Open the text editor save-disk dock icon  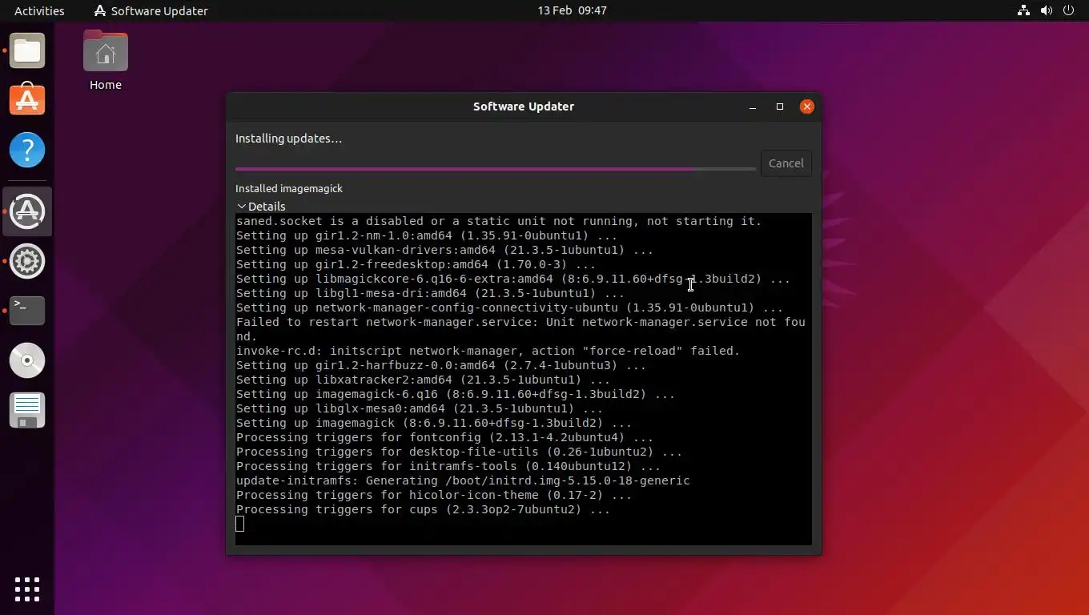pos(27,410)
